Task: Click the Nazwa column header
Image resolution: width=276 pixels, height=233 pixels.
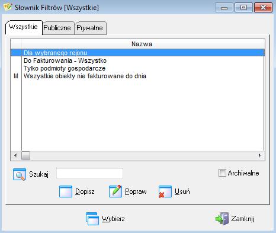Action: click(143, 44)
